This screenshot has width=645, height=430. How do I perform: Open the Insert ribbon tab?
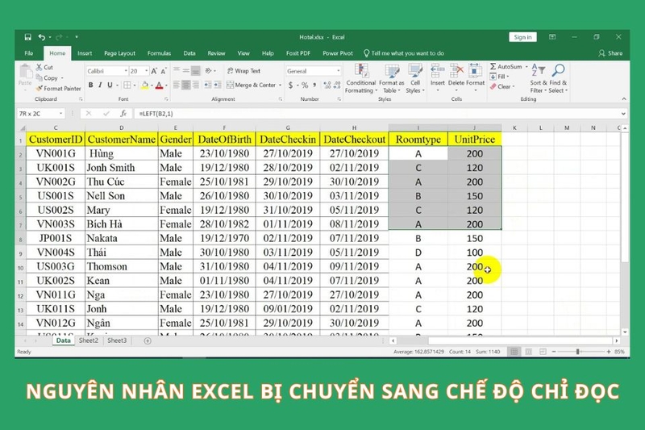(x=85, y=53)
